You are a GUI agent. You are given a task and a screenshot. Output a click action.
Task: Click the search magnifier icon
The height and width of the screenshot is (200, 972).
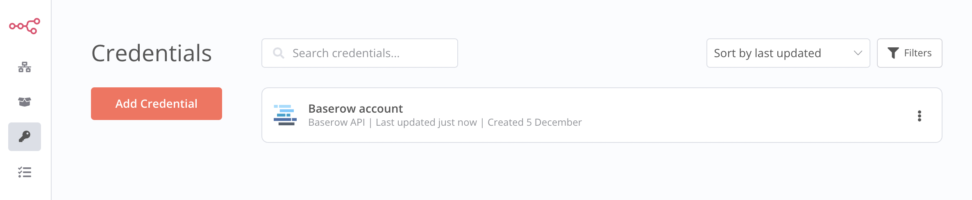pos(279,53)
